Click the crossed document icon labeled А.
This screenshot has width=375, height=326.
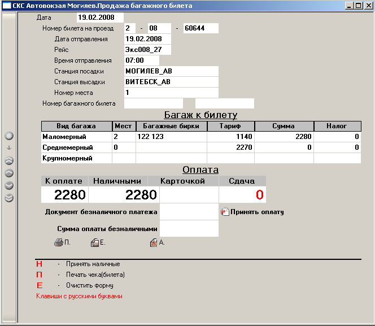click(x=154, y=242)
